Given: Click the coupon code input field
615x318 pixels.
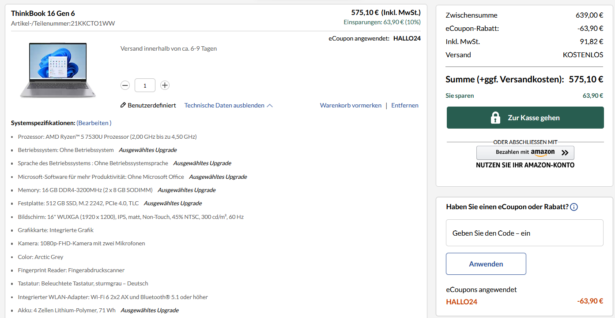Looking at the screenshot, I should pos(524,233).
